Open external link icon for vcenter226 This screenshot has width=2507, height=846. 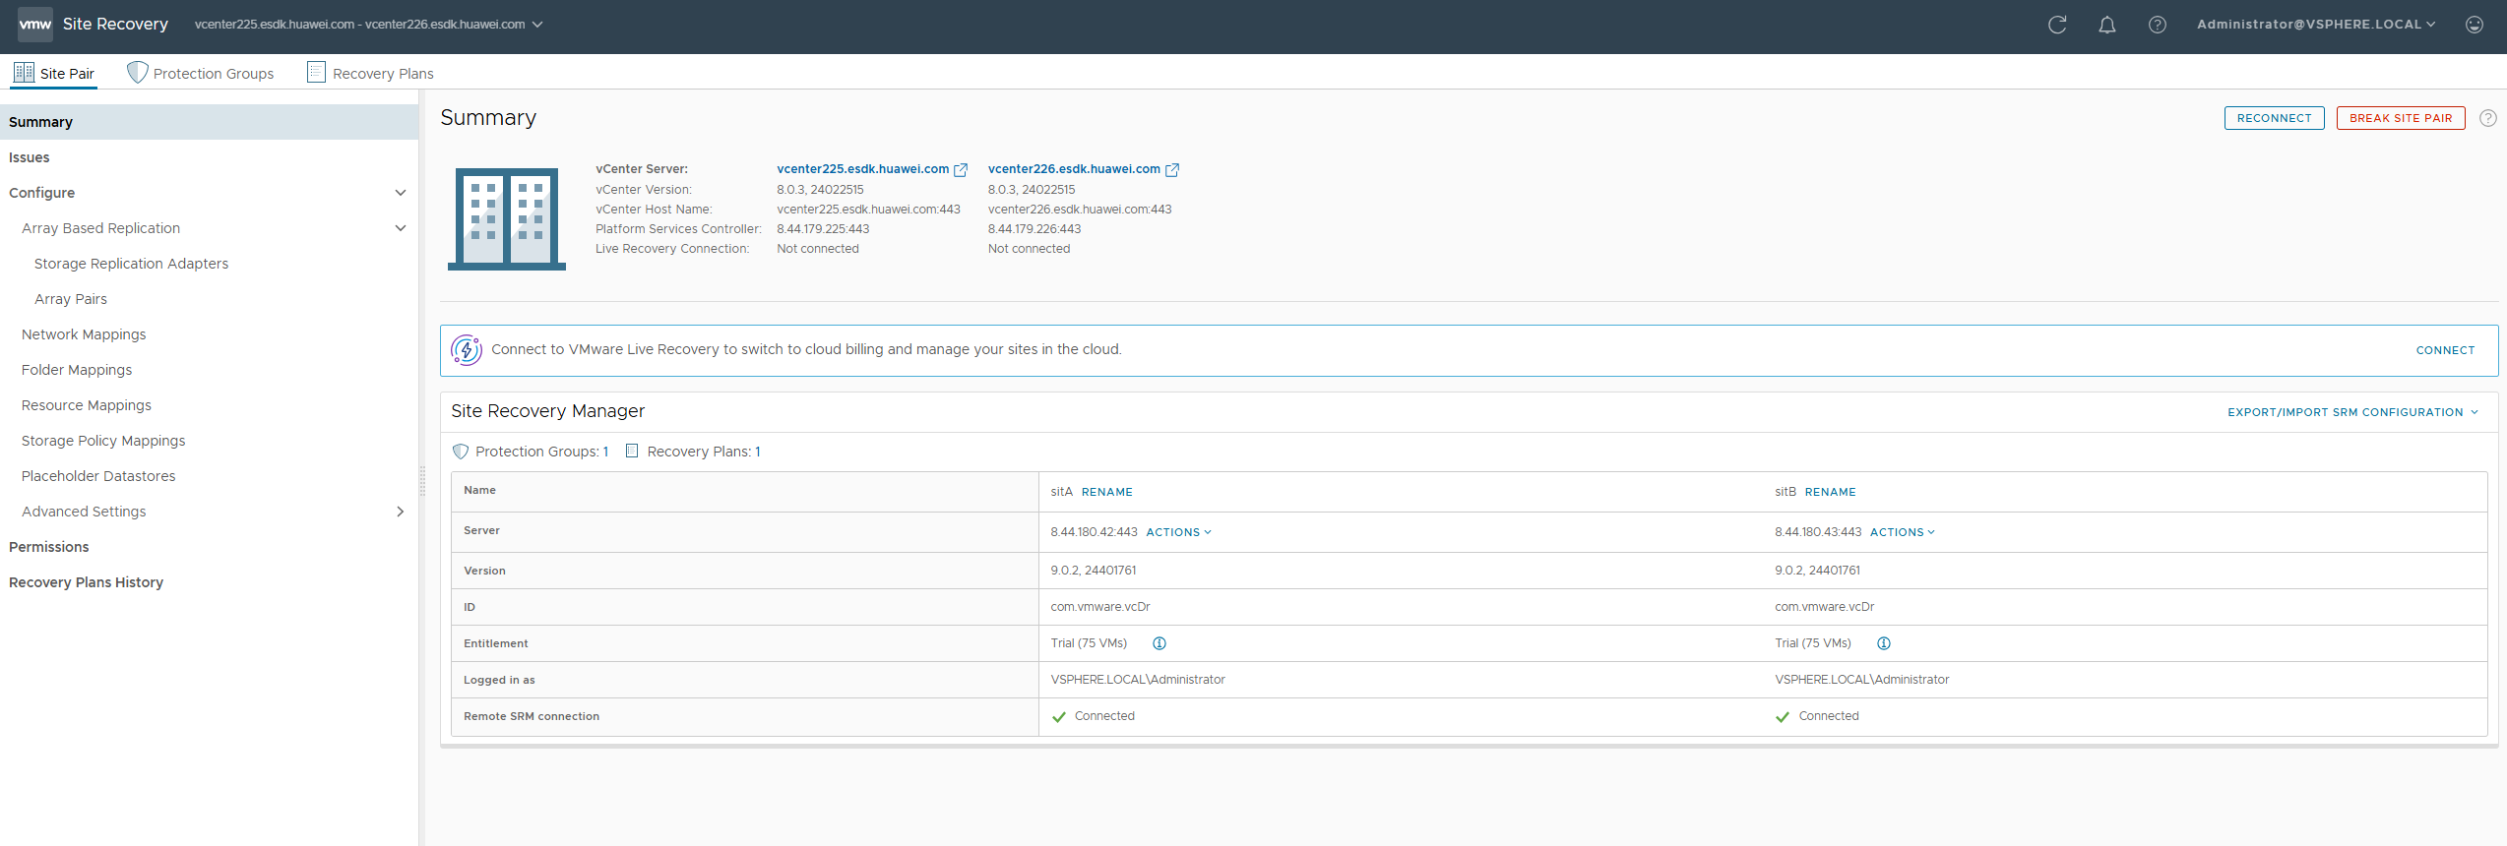[x=1172, y=170]
